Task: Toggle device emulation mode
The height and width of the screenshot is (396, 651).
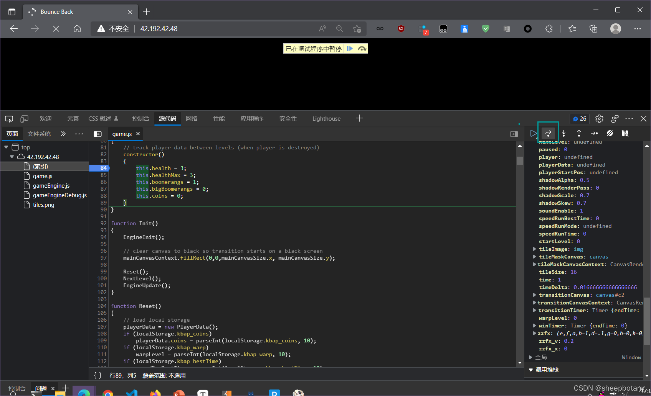Action: tap(24, 119)
